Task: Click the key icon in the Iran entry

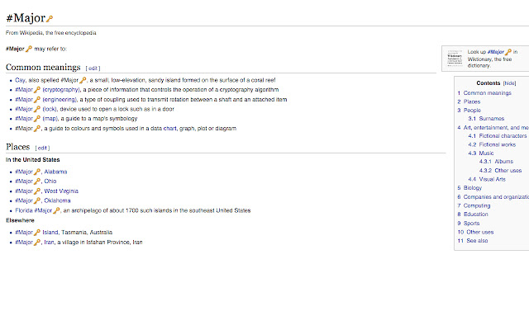Action: coord(37,243)
